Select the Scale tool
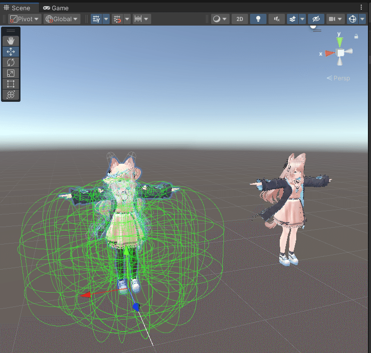371x353 pixels. pos(11,73)
